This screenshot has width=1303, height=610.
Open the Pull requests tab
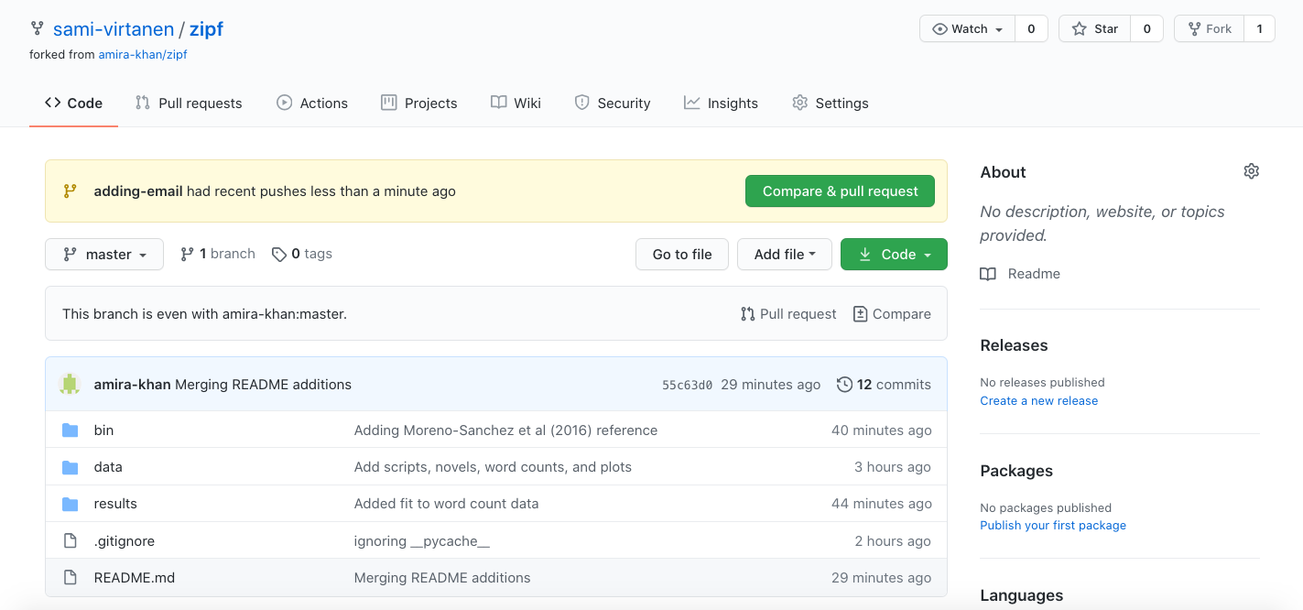(x=189, y=103)
